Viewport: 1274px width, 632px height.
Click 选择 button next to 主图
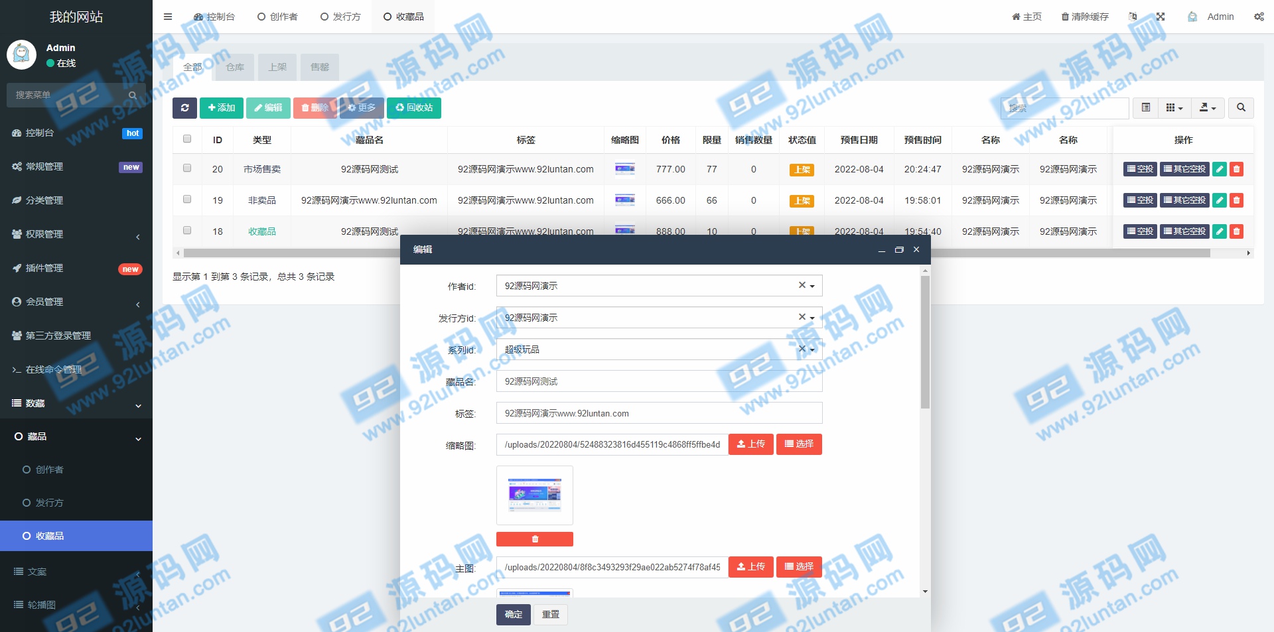pyautogui.click(x=799, y=567)
